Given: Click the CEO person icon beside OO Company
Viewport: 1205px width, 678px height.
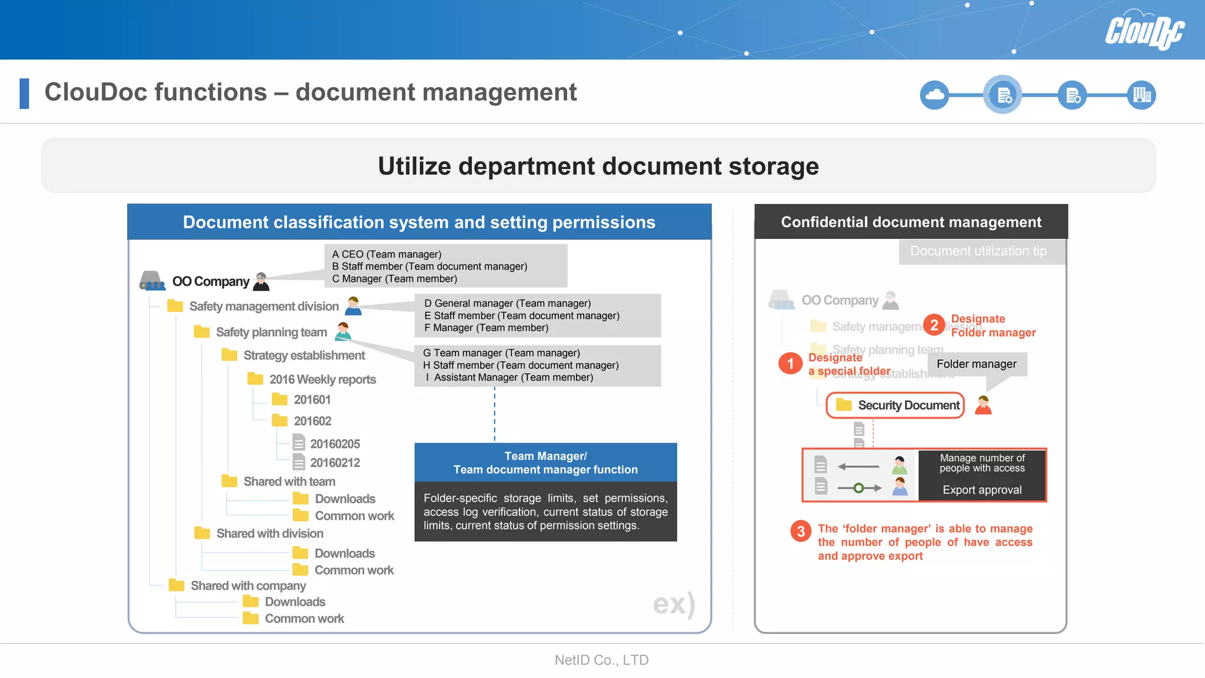Looking at the screenshot, I should click(261, 282).
